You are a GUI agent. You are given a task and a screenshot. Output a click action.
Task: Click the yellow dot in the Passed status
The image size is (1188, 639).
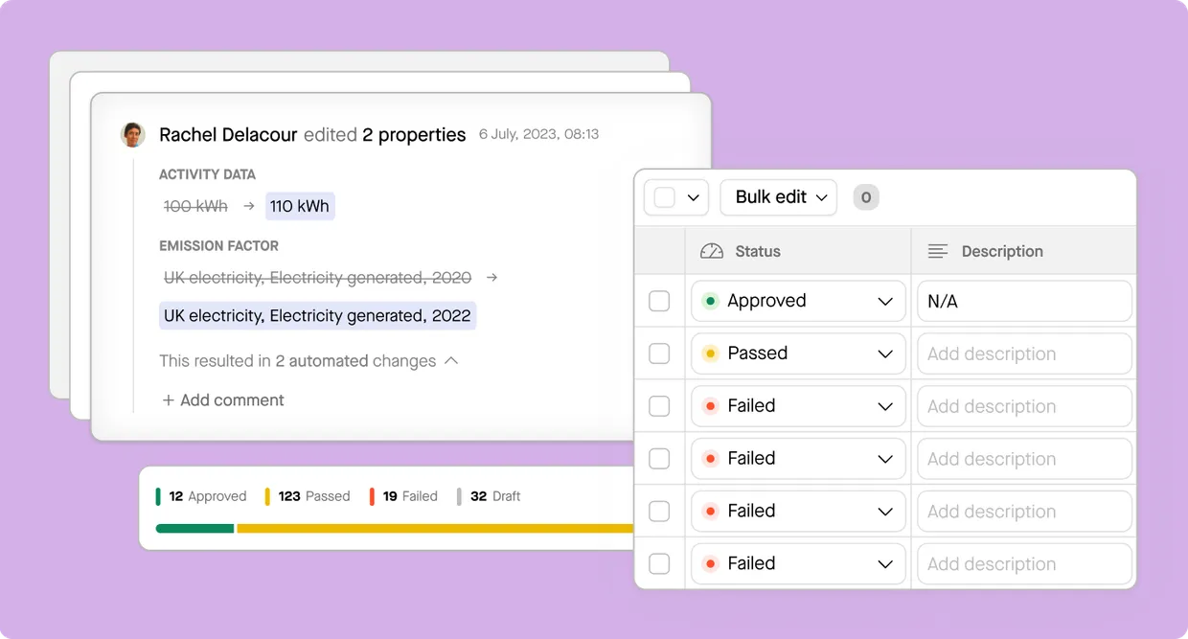pyautogui.click(x=710, y=354)
